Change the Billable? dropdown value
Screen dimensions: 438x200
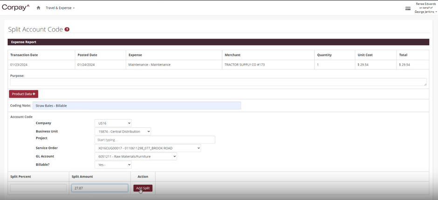(x=113, y=165)
